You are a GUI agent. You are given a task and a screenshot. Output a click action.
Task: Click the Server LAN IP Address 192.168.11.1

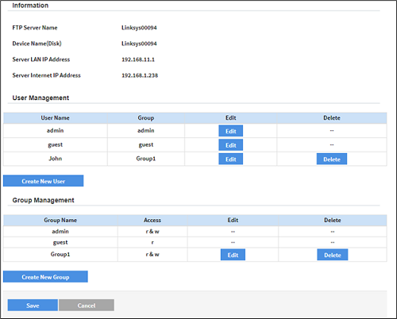pyautogui.click(x=138, y=60)
